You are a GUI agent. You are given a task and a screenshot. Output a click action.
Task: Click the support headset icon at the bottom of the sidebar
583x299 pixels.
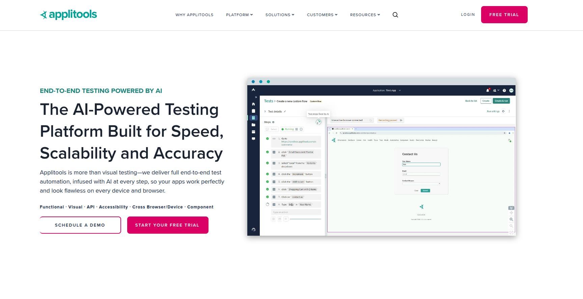tap(253, 230)
